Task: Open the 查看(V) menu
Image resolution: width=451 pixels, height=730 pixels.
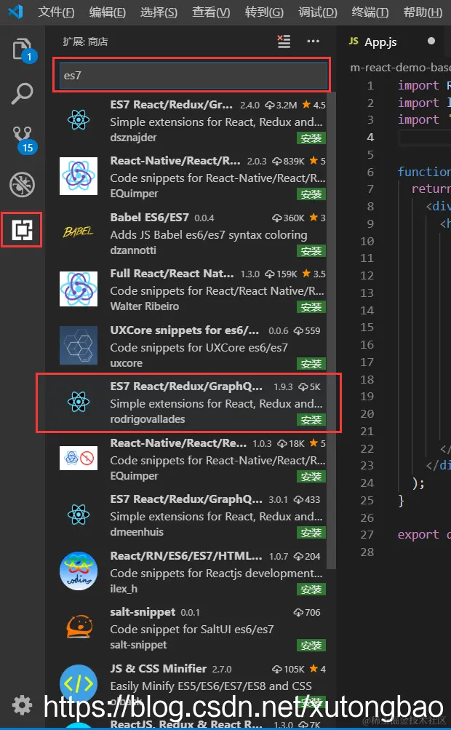Action: [211, 12]
